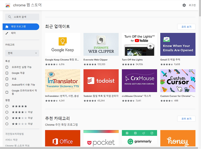The height and width of the screenshot is (149, 201).
Task: Click the puzzle piece icon for 확장 프로그램
Action: (x=7, y=27)
